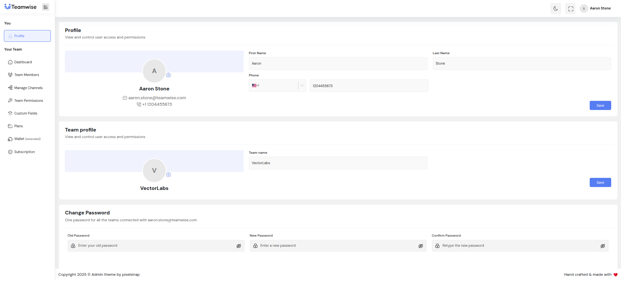This screenshot has height=281, width=621.
Task: Click the Teamwise logo
Action: 21,7
